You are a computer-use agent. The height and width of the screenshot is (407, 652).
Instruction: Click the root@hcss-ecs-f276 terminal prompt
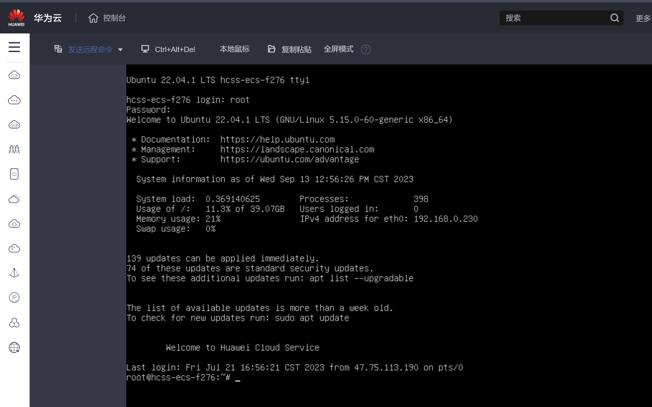[x=178, y=378]
